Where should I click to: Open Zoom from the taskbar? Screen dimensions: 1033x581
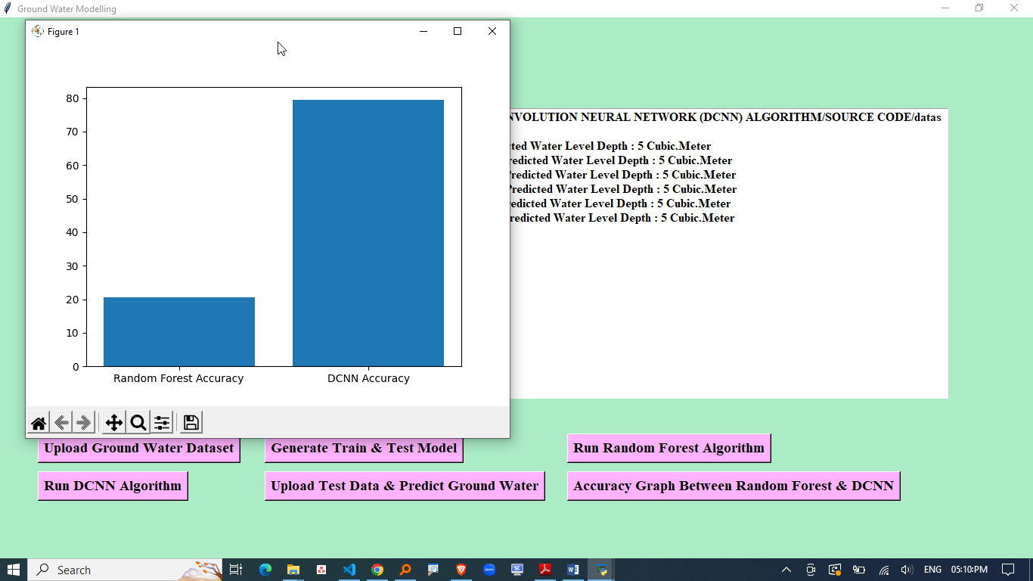tap(489, 570)
